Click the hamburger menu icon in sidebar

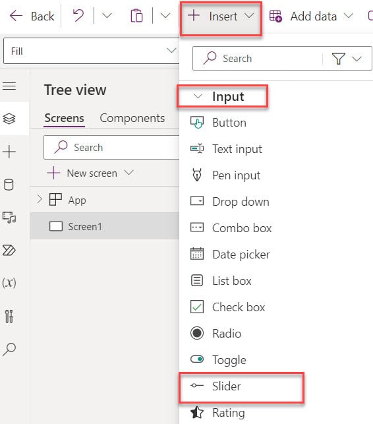tap(9, 86)
